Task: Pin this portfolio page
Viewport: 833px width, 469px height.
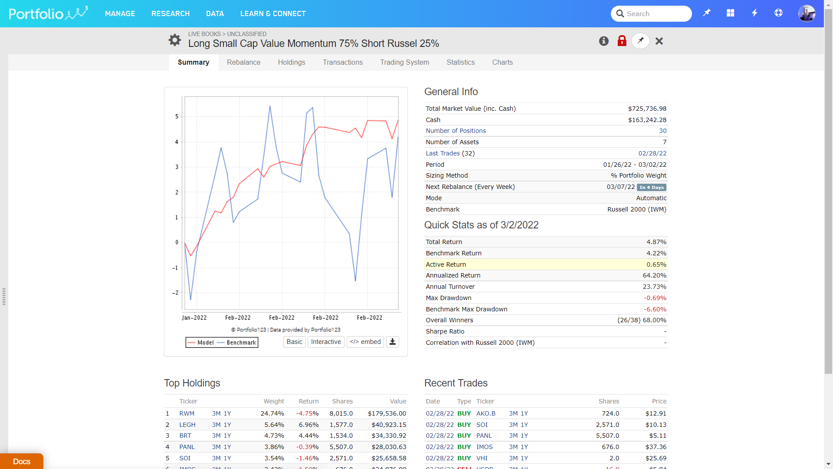Action: click(640, 41)
